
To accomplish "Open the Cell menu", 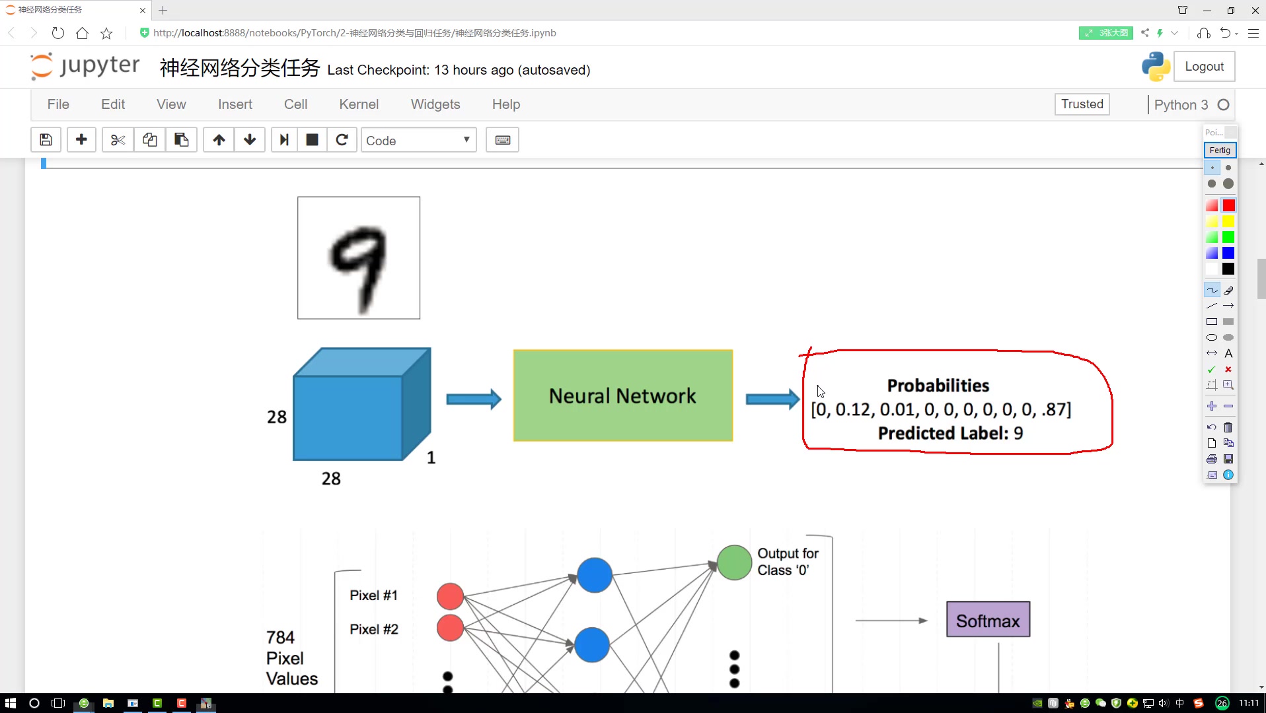I will point(295,104).
